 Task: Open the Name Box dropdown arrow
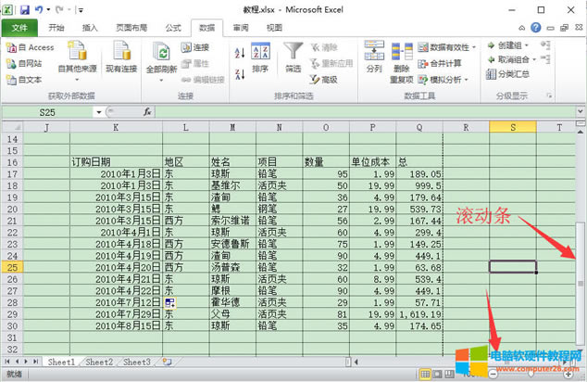pos(98,112)
